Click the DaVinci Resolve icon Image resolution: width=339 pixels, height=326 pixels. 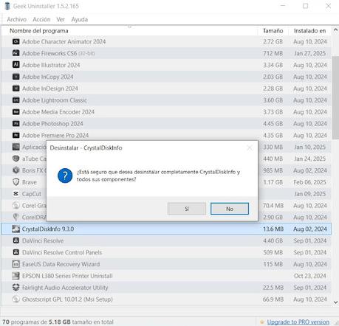coord(16,240)
